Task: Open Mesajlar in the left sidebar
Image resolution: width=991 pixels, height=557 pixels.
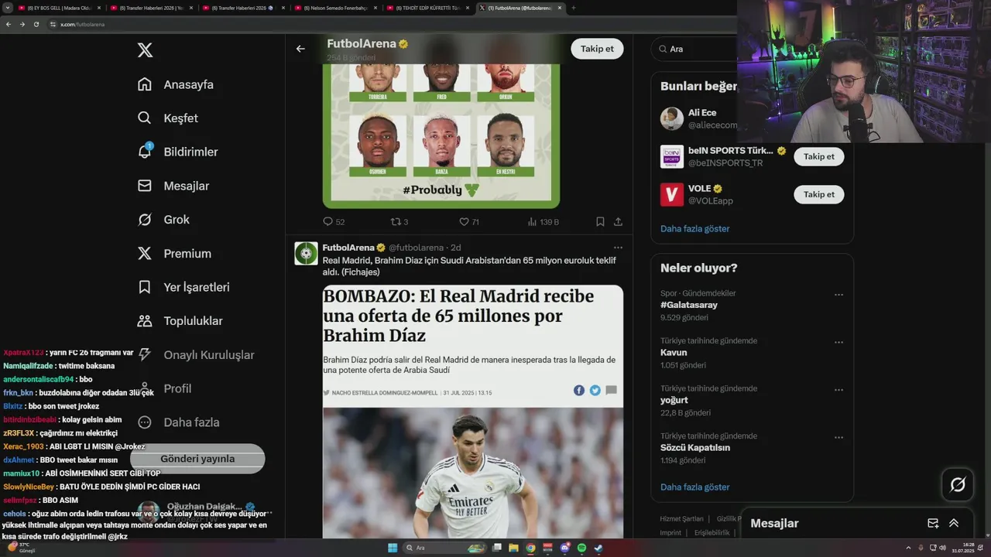Action: pyautogui.click(x=173, y=186)
